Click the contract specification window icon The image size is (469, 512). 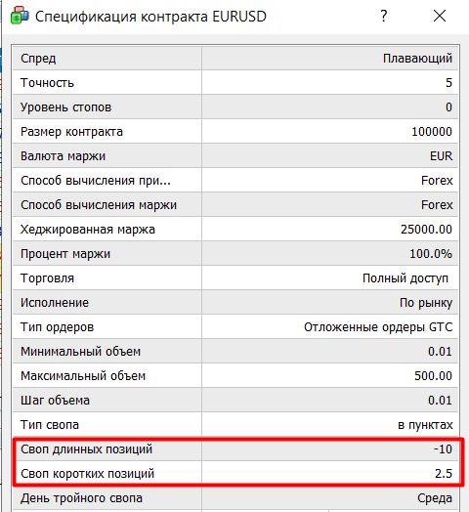[x=19, y=16]
